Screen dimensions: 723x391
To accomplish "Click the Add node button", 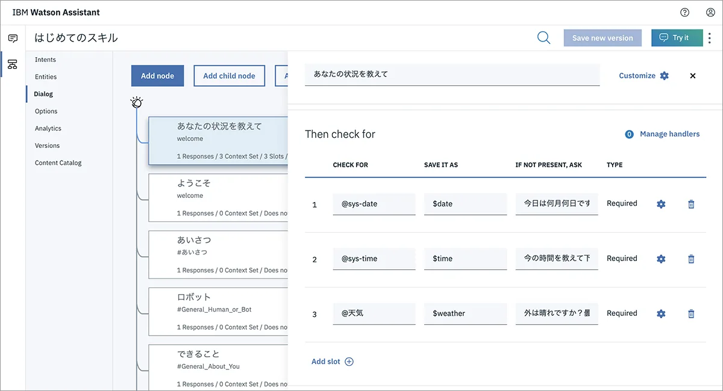I will click(x=157, y=76).
